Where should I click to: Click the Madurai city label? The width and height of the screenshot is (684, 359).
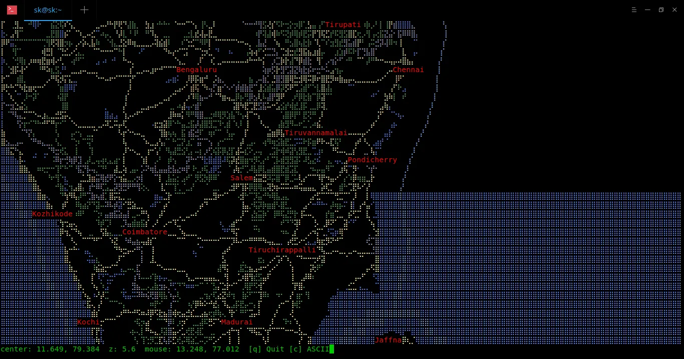pos(237,322)
